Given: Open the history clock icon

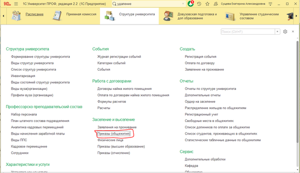Looking at the screenshot, I should (199, 4).
